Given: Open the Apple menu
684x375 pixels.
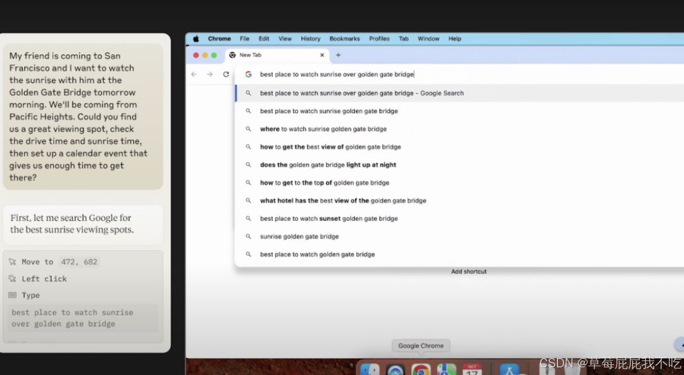Looking at the screenshot, I should tap(196, 39).
